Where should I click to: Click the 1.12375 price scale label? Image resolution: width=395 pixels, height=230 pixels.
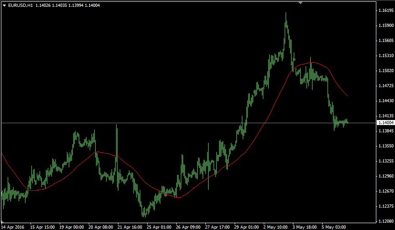click(386, 206)
